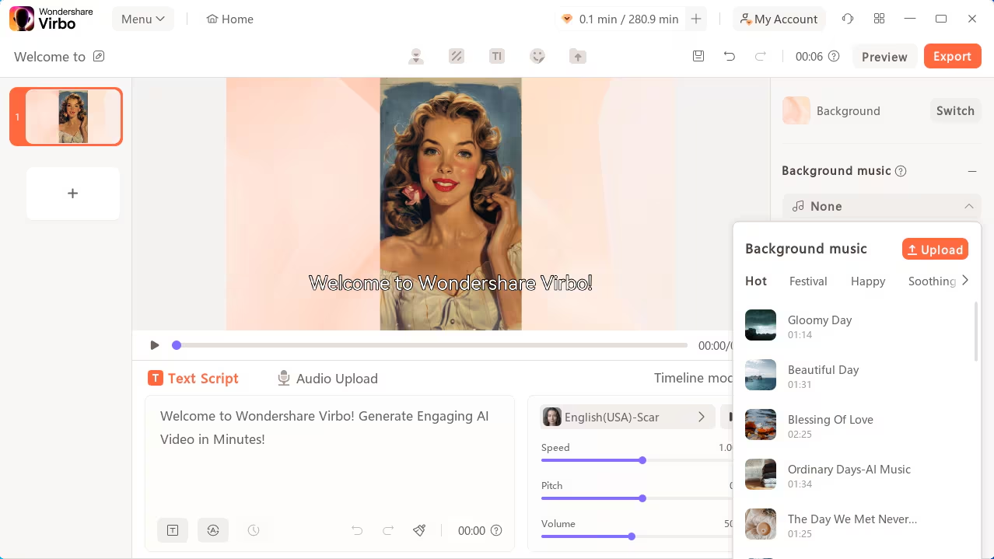Export the video

[x=952, y=56]
